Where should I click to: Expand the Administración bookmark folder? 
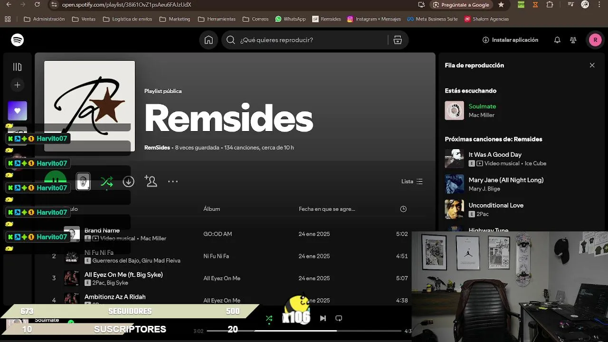44,19
